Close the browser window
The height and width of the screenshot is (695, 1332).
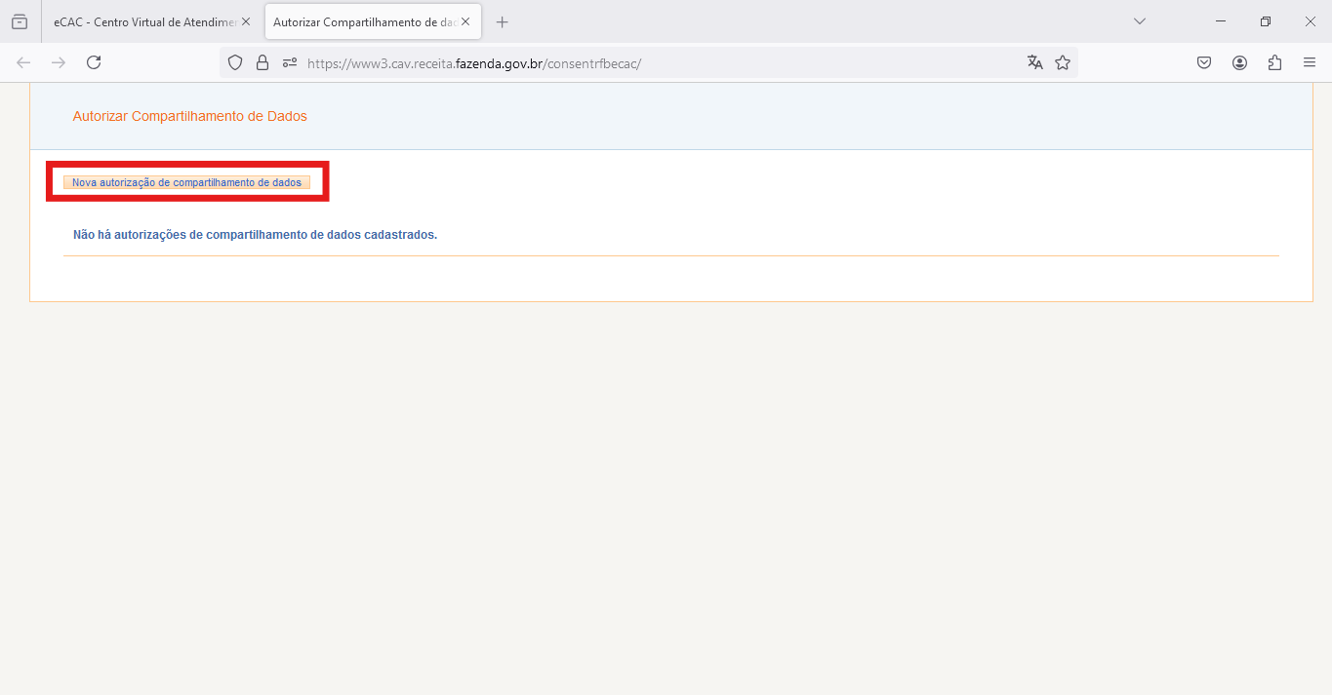pyautogui.click(x=1310, y=21)
